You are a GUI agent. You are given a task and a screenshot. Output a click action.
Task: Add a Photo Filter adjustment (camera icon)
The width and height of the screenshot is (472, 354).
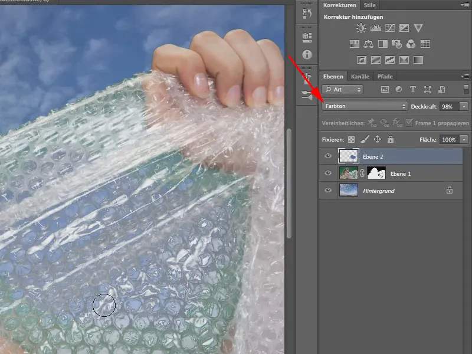[396, 44]
